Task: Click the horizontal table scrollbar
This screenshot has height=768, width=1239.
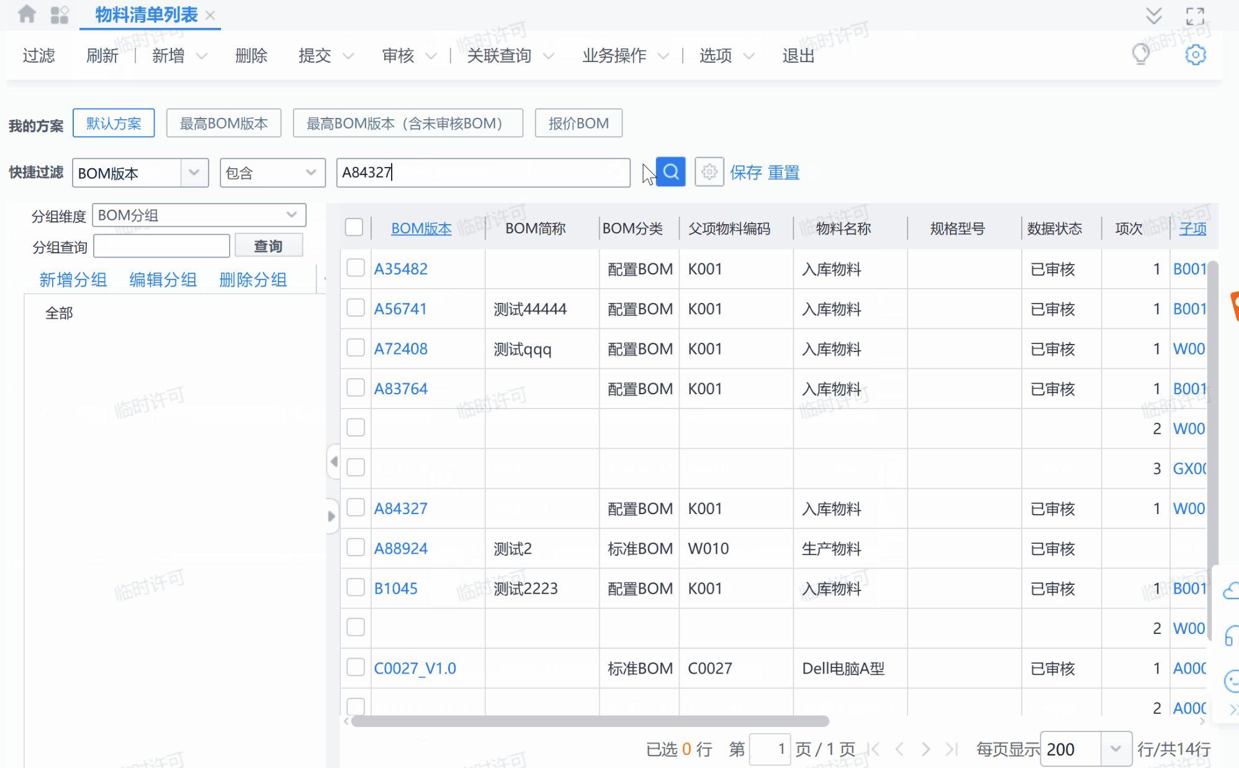Action: (x=590, y=721)
